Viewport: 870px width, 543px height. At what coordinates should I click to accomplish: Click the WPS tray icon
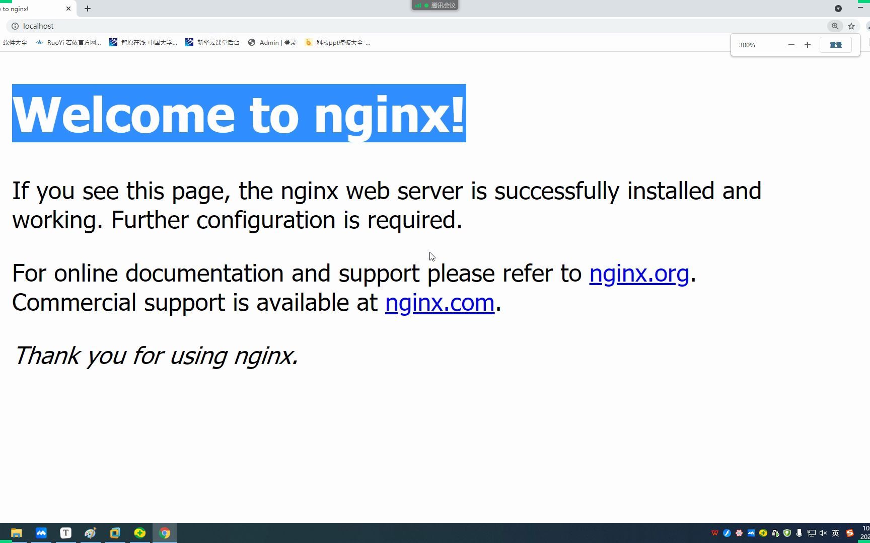point(715,533)
